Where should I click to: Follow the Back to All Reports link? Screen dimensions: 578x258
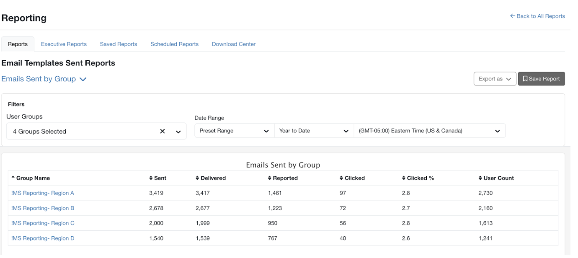pyautogui.click(x=537, y=15)
